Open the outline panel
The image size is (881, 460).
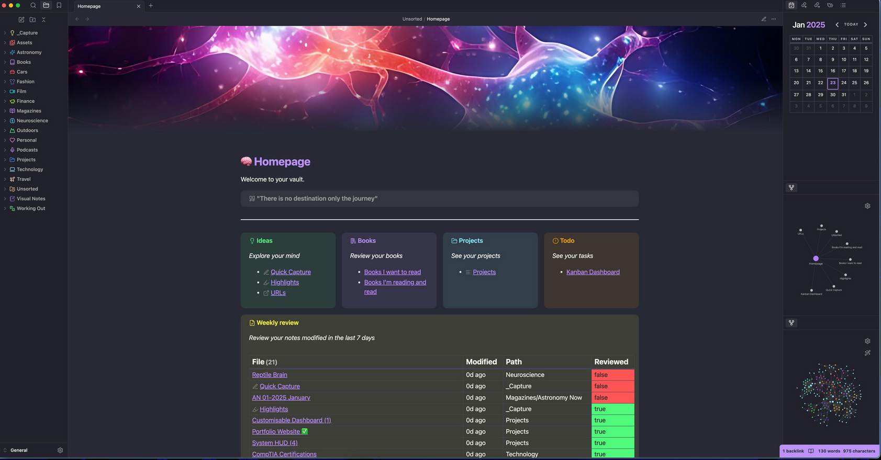tap(843, 5)
